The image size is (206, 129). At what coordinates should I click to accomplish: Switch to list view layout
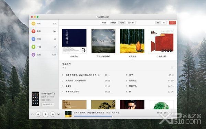[164, 23]
